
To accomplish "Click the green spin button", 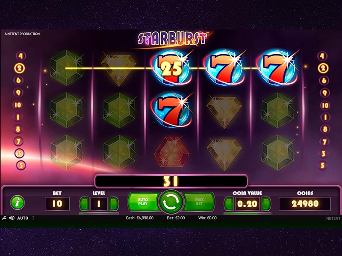I will point(171,202).
